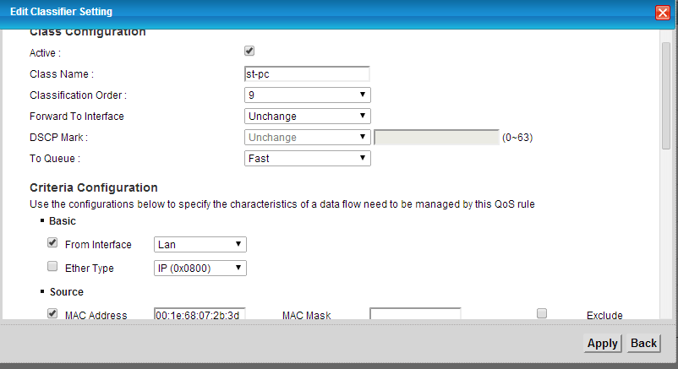
Task: Click the DSCP Mark label
Action: [58, 138]
